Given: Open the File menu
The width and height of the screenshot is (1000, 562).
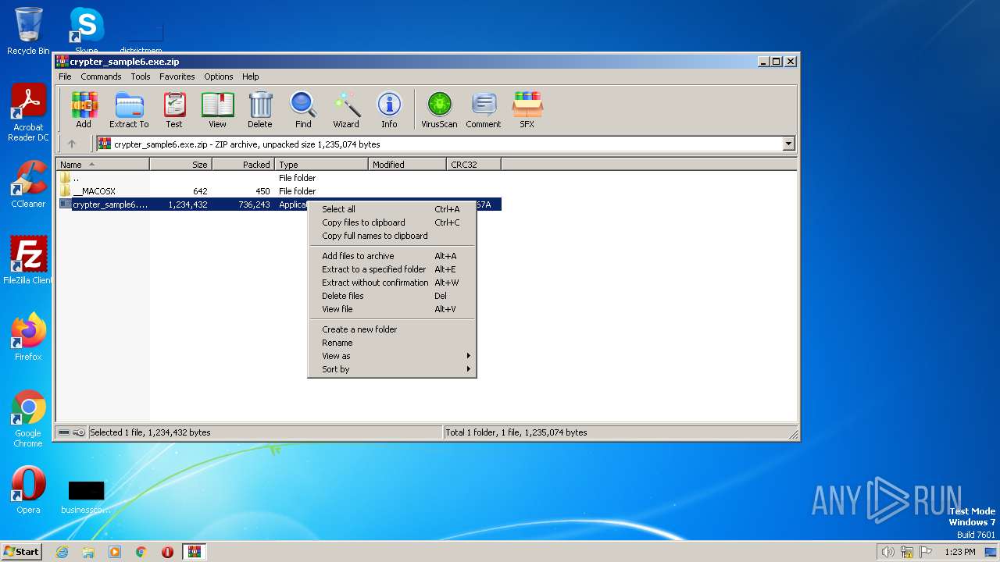Looking at the screenshot, I should click(x=65, y=76).
